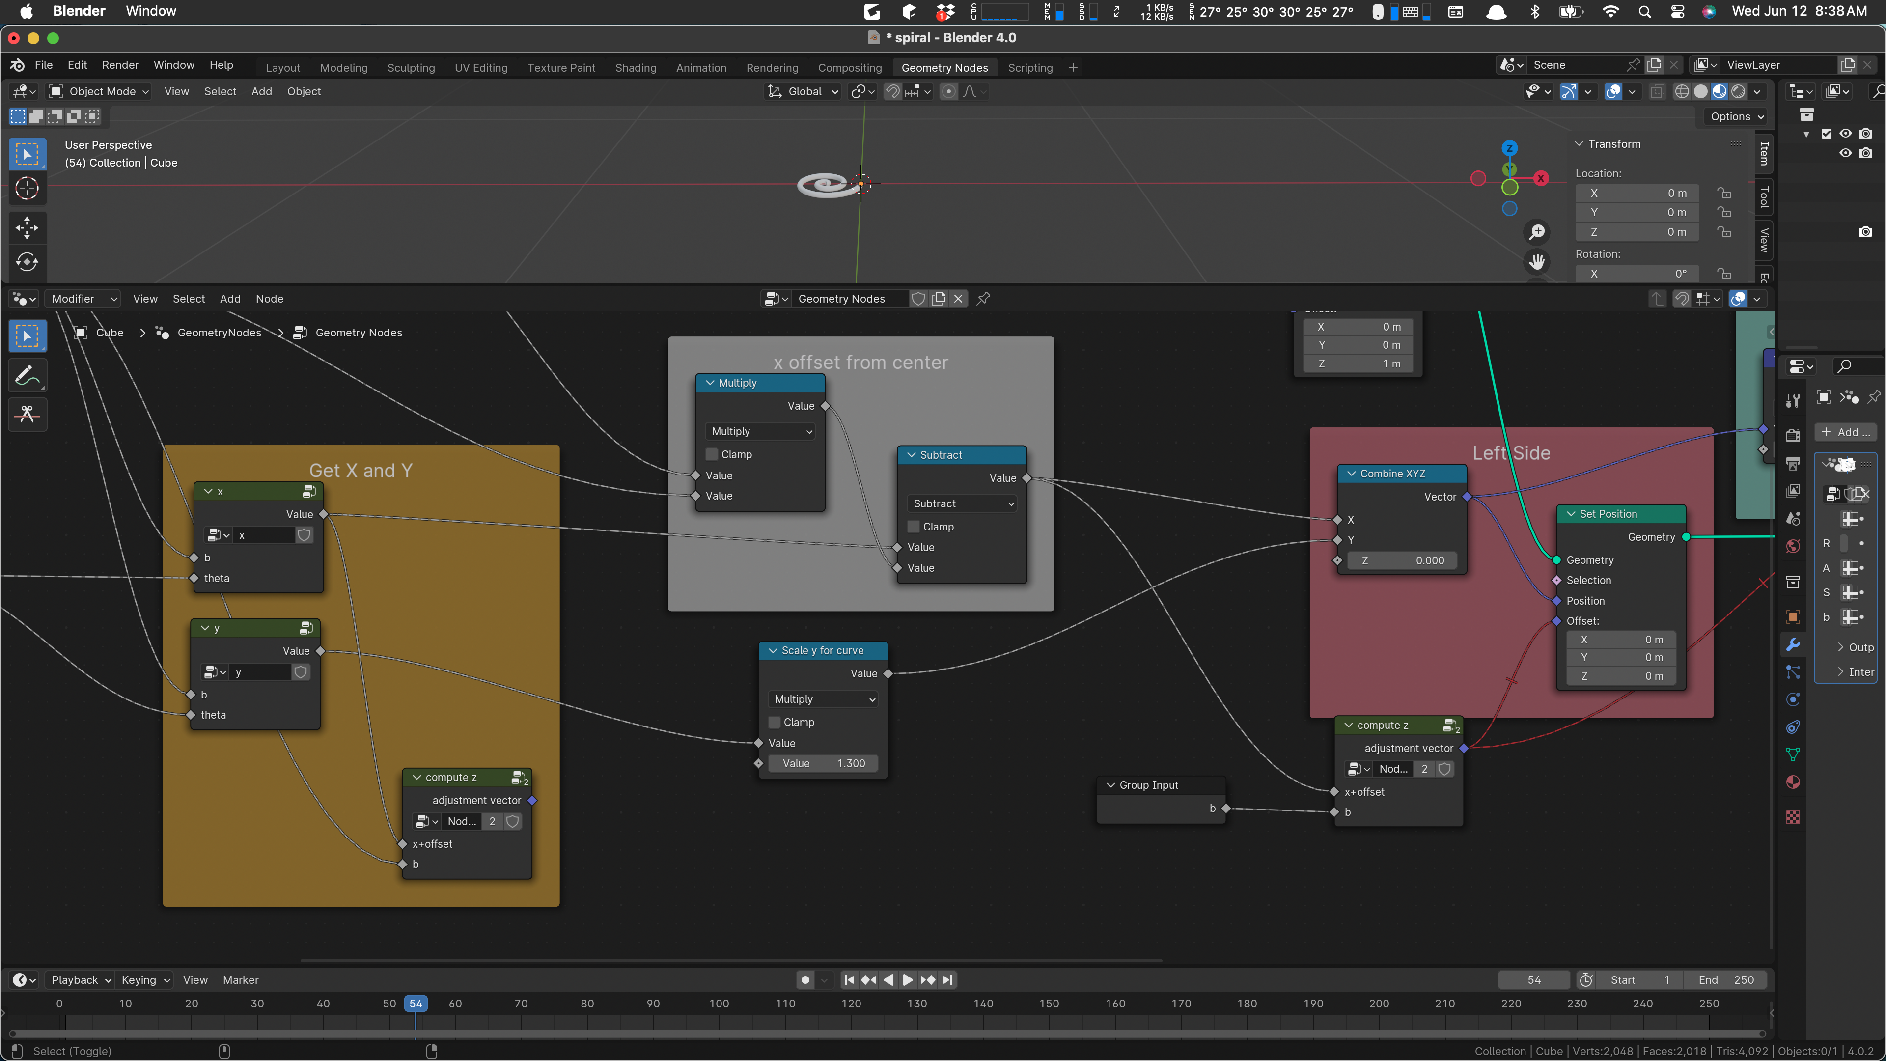Image resolution: width=1886 pixels, height=1061 pixels.
Task: Open the timeline Playback popover
Action: click(x=81, y=980)
